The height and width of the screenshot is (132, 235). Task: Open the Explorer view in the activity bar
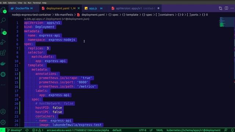(x=3, y=10)
